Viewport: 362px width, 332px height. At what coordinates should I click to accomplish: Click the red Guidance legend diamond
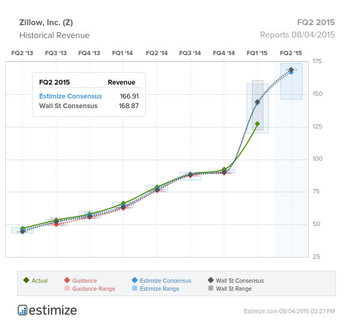coord(67,280)
